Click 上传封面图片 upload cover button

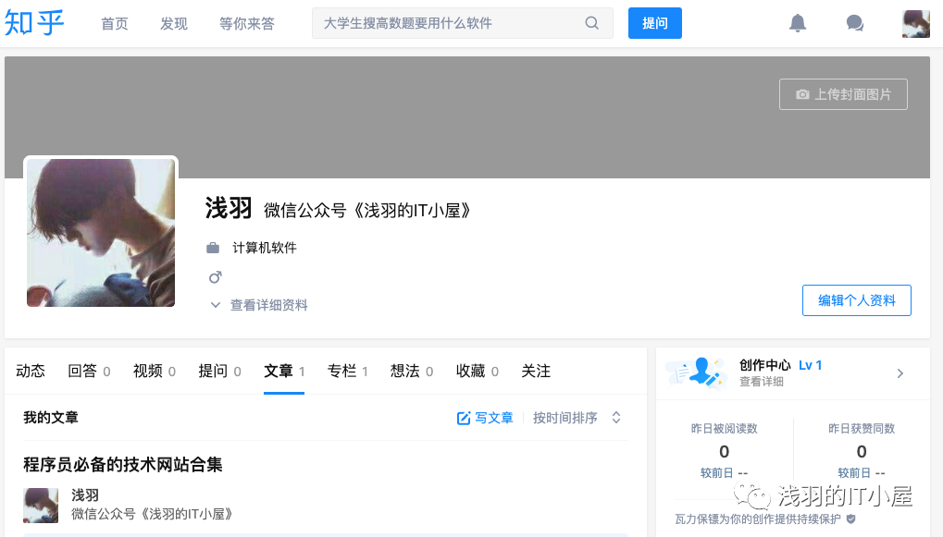(x=843, y=94)
